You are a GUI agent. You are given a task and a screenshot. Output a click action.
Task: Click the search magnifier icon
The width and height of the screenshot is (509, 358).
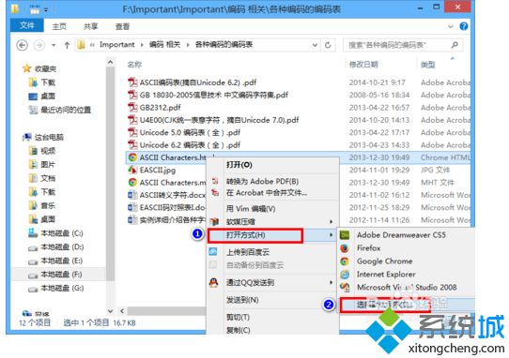tap(455, 45)
